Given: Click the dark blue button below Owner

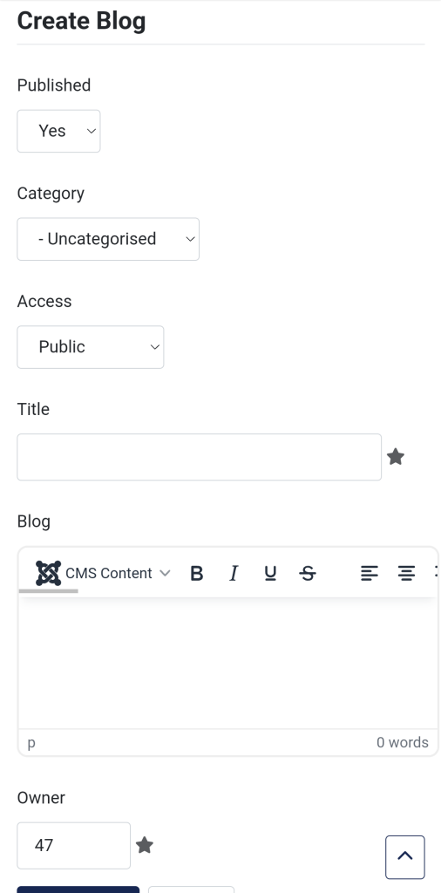Looking at the screenshot, I should [78, 890].
